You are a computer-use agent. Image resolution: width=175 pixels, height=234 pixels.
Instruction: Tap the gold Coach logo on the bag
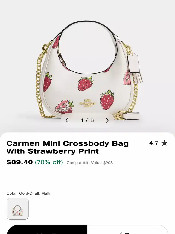[x=87, y=103]
